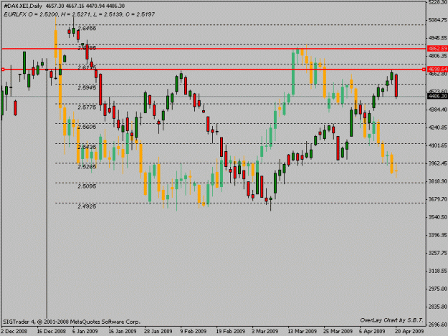
Task: Click the 2835.80 price scale value
Action: tap(438, 307)
